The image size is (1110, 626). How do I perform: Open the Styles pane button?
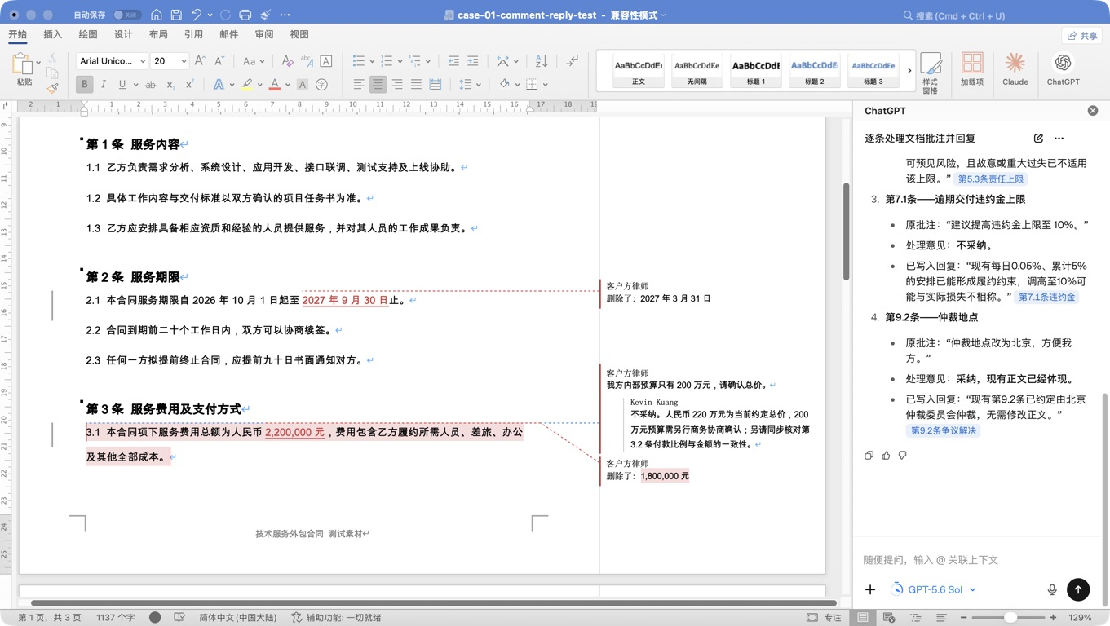[x=931, y=71]
